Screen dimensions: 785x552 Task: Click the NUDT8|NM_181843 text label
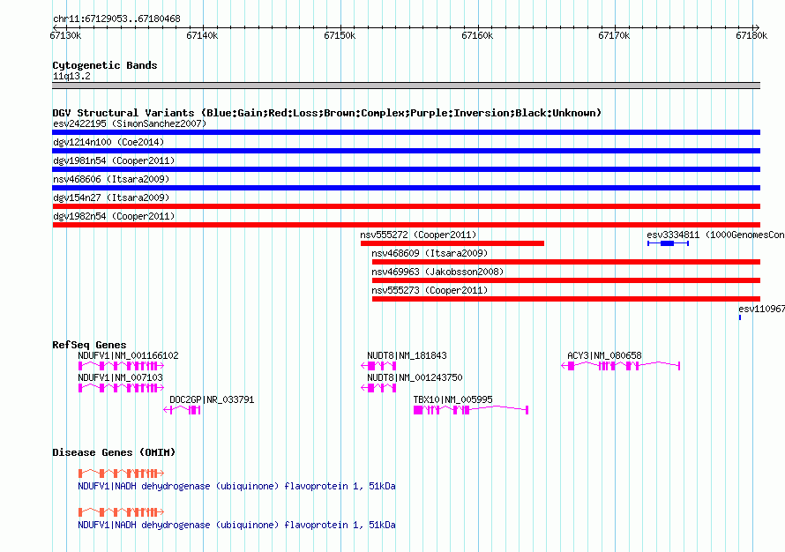(407, 355)
